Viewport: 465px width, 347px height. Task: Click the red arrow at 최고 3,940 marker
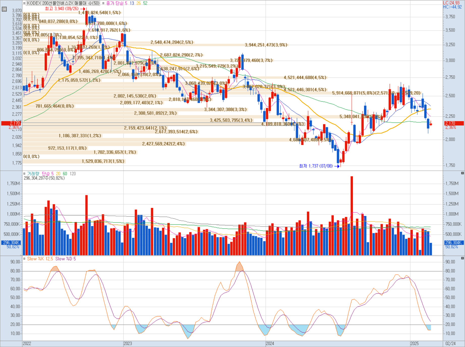(x=83, y=9)
